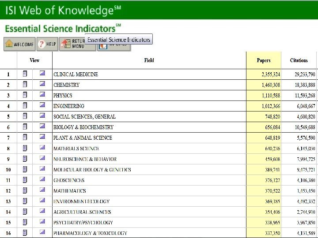Select the PHYSICS field name
318x238 pixels.
click(x=63, y=95)
